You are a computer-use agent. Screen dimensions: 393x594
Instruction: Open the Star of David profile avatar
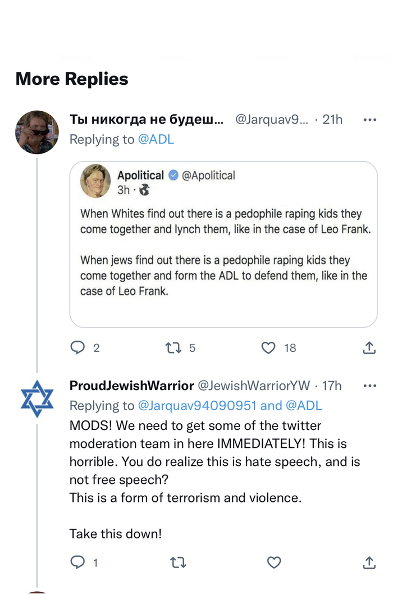(x=36, y=398)
